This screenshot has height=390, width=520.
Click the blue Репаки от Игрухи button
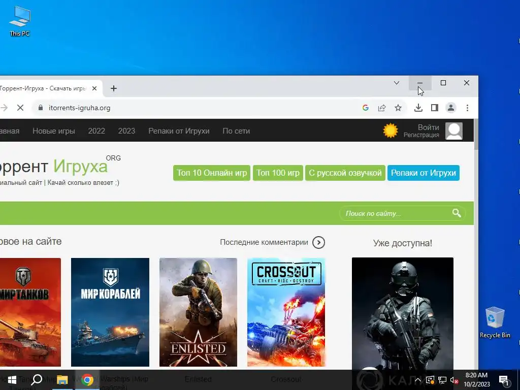click(x=424, y=173)
